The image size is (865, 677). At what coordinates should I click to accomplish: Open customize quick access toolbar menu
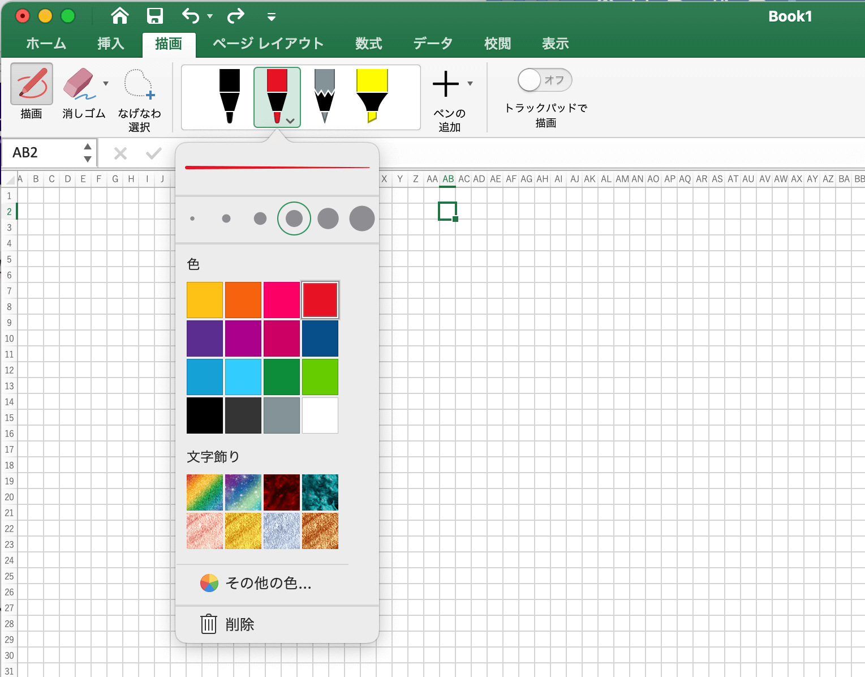pos(272,17)
